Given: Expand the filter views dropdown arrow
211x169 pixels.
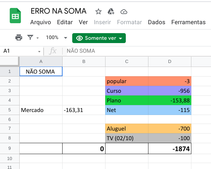Looking at the screenshot, I should pyautogui.click(x=38, y=38).
